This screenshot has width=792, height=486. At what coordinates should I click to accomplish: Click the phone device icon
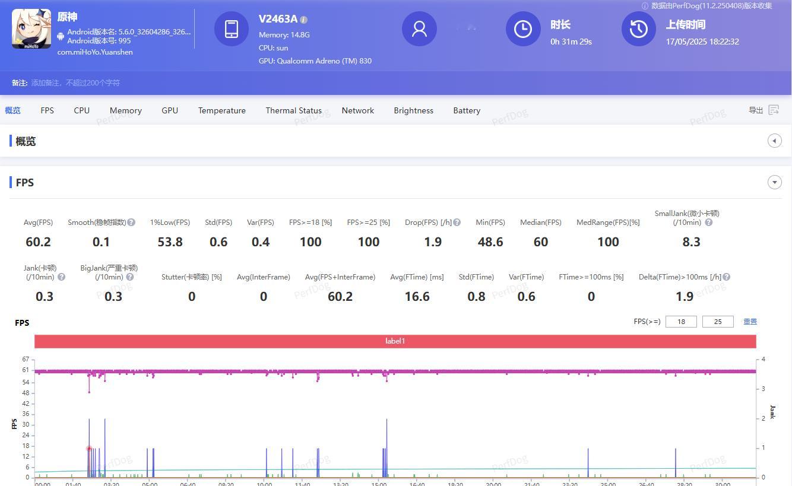coord(232,28)
